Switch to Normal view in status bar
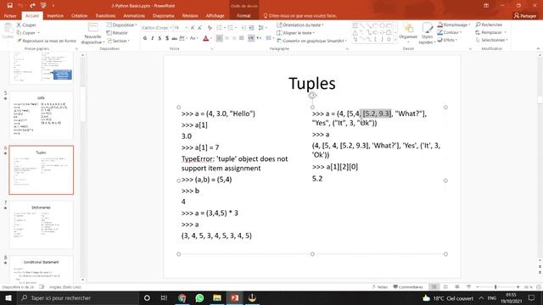Viewport: 543px width, 305px height. tap(434, 287)
